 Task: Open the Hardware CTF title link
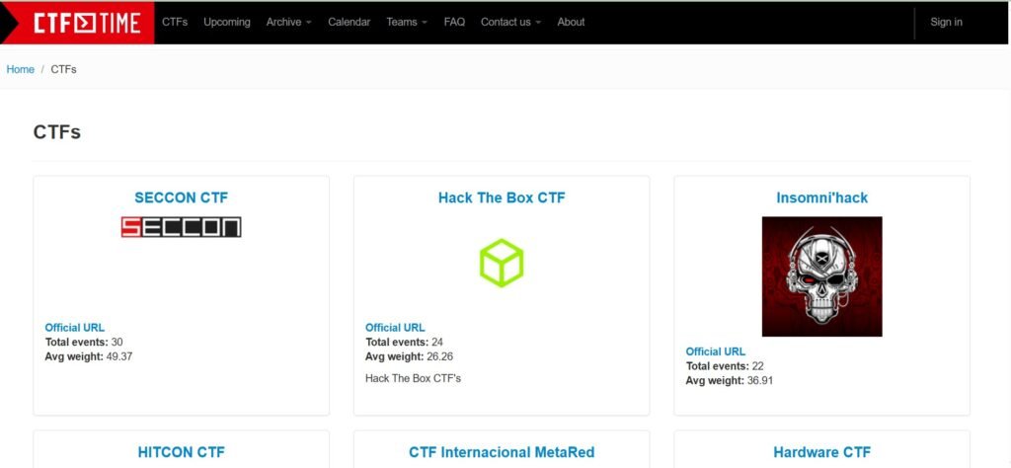pyautogui.click(x=822, y=452)
